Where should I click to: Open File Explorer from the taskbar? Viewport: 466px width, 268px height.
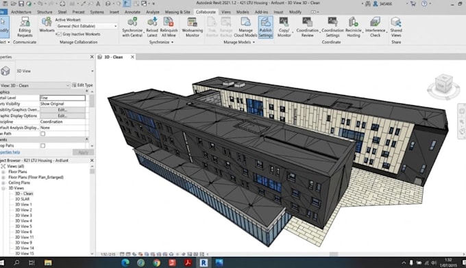pyautogui.click(x=48, y=263)
